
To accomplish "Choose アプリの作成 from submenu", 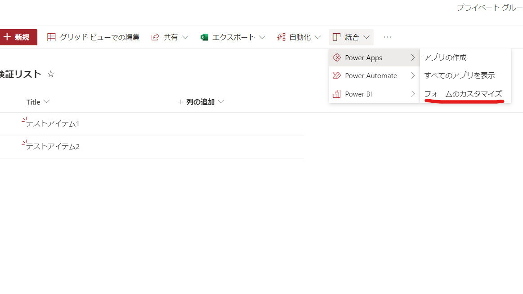I will pos(445,57).
